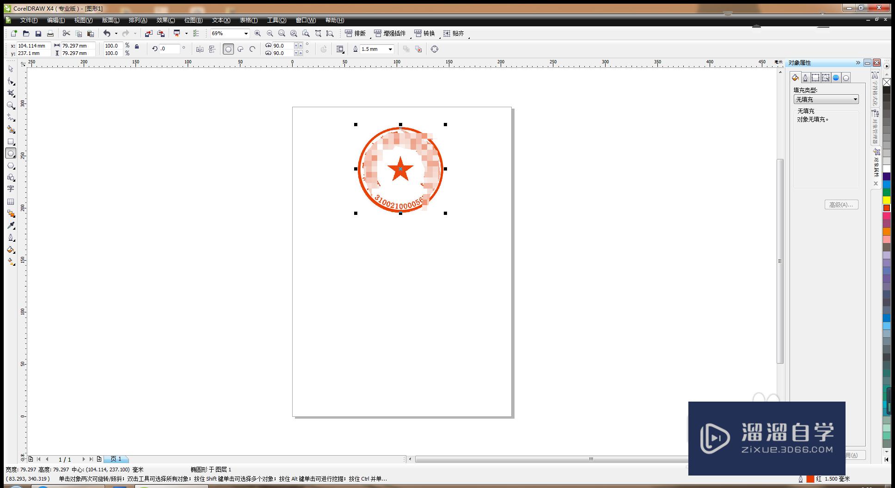This screenshot has height=488, width=895.
Task: Toggle the lock ratio padlock
Action: [x=137, y=46]
